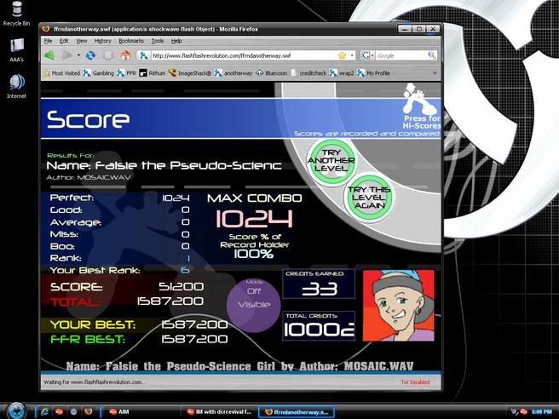559x419 pixels.
Task: Open the ImageShack bookmark
Action: (x=190, y=73)
